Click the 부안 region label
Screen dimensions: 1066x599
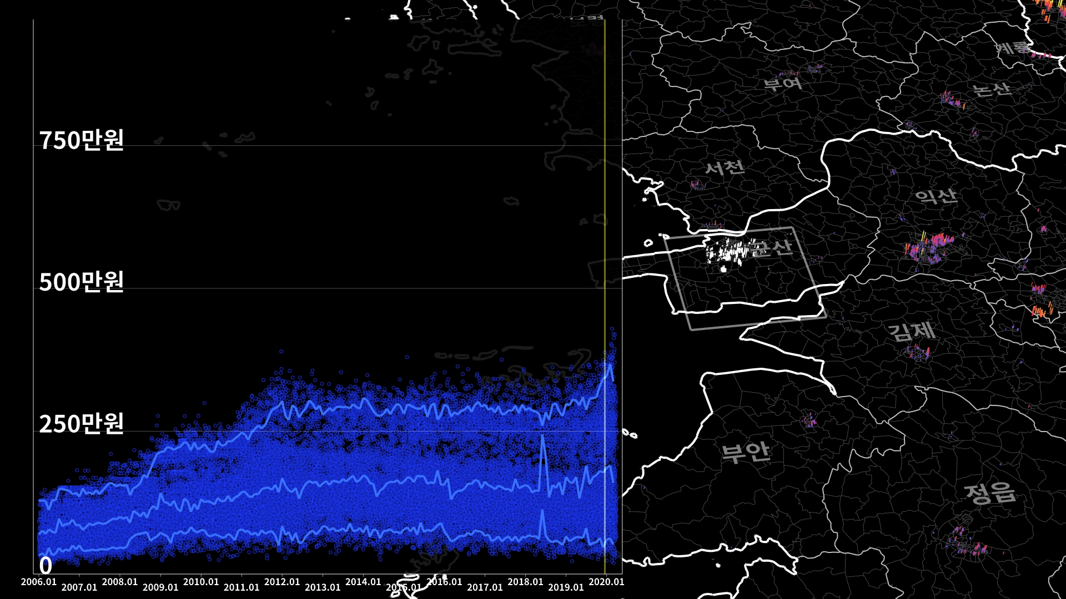746,452
